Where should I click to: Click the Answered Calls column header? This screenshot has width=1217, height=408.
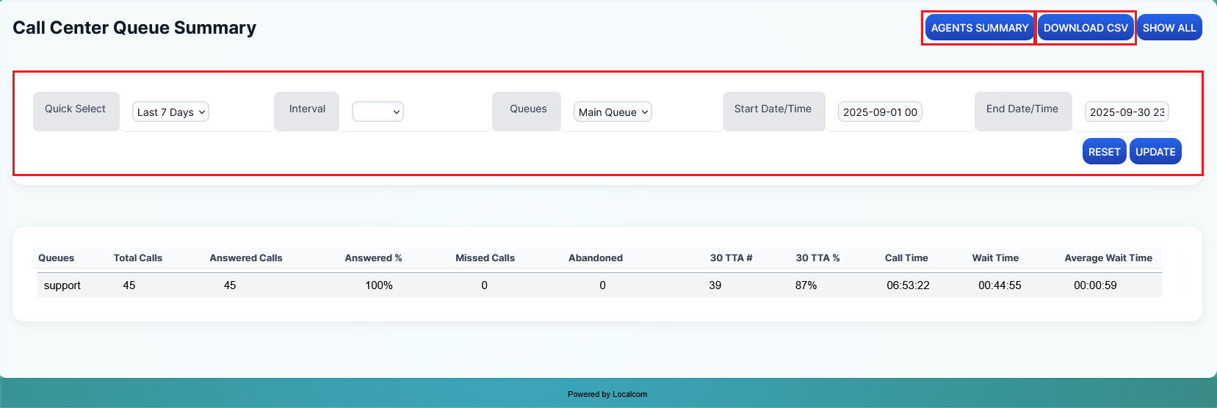tap(245, 258)
